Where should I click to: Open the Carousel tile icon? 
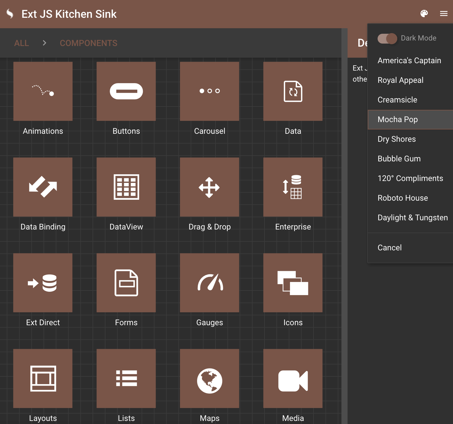[x=210, y=91]
